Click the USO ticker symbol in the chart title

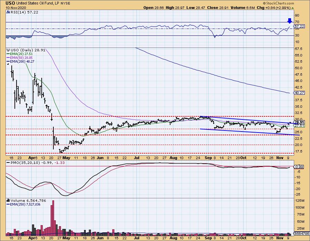coord(10,3)
